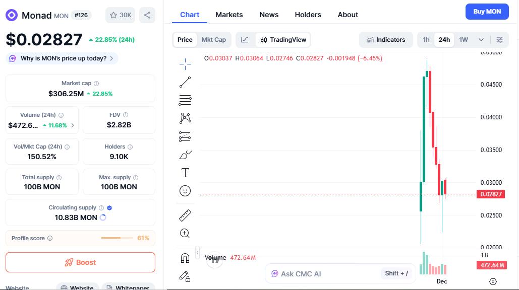Click the Buy MON button

point(487,11)
